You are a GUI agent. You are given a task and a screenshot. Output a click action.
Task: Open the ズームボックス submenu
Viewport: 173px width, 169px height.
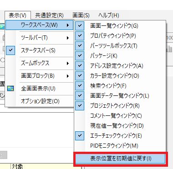pyautogui.click(x=40, y=63)
